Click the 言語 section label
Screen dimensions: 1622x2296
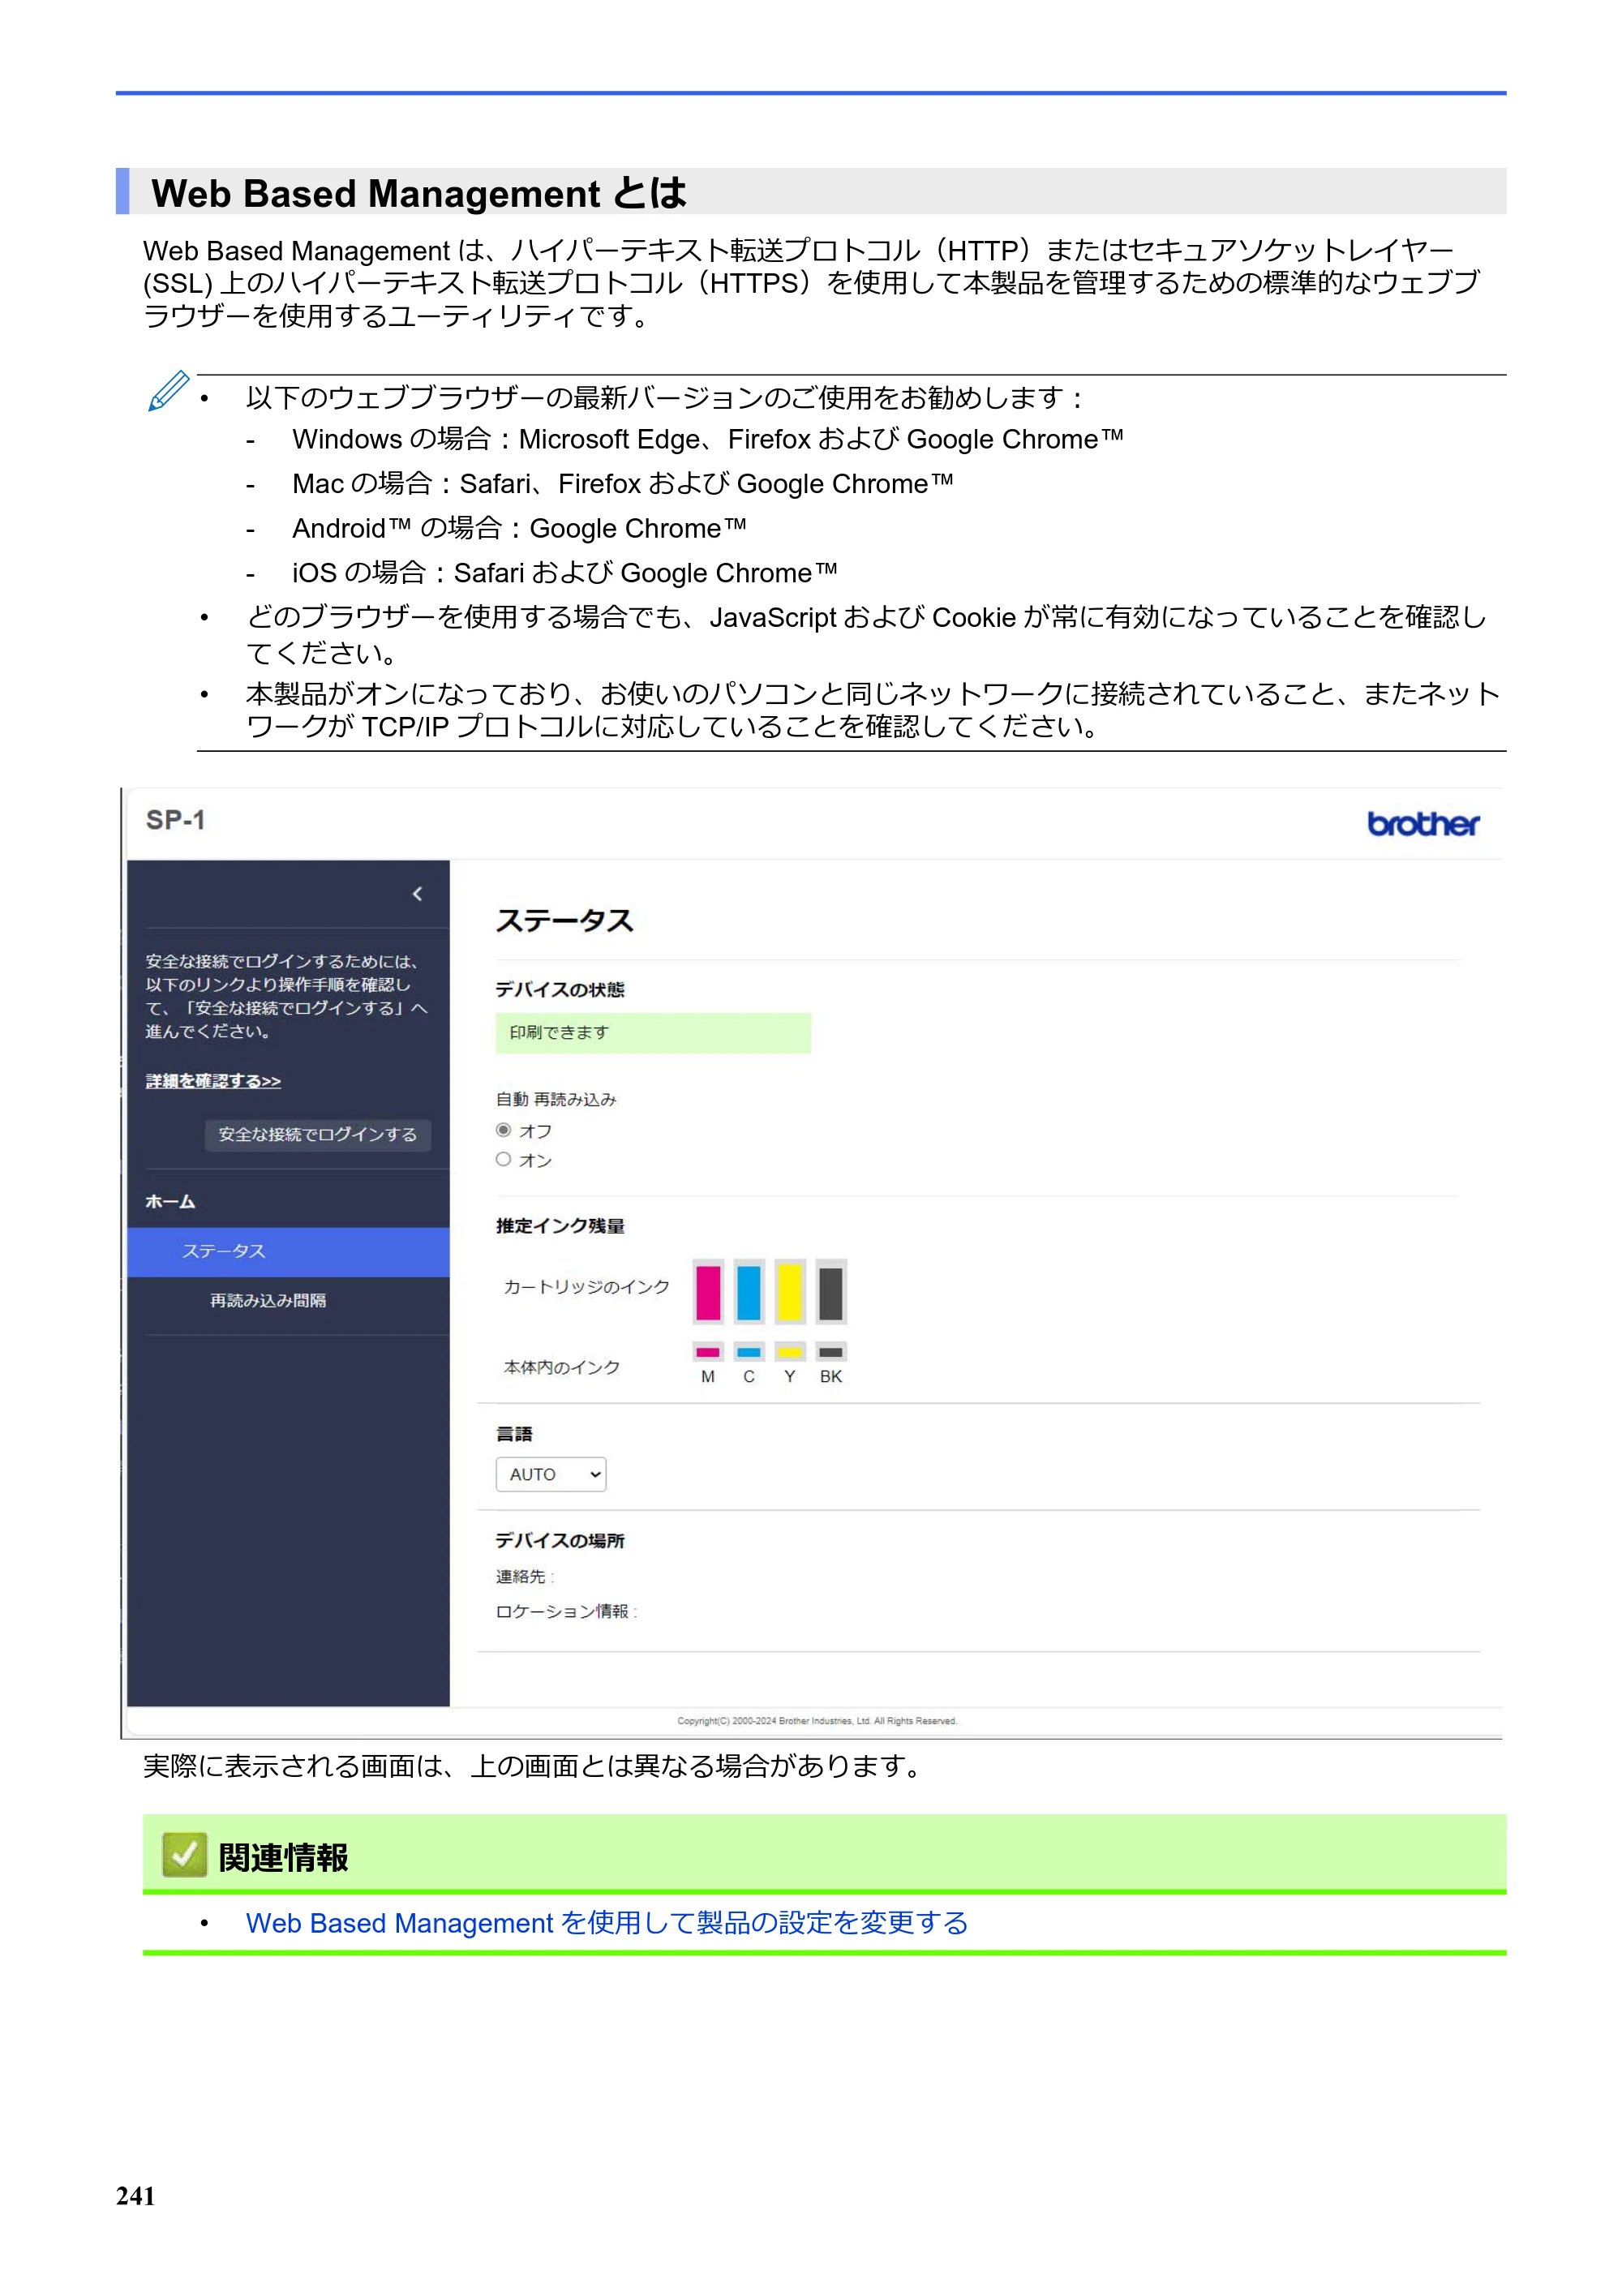pyautogui.click(x=514, y=1434)
